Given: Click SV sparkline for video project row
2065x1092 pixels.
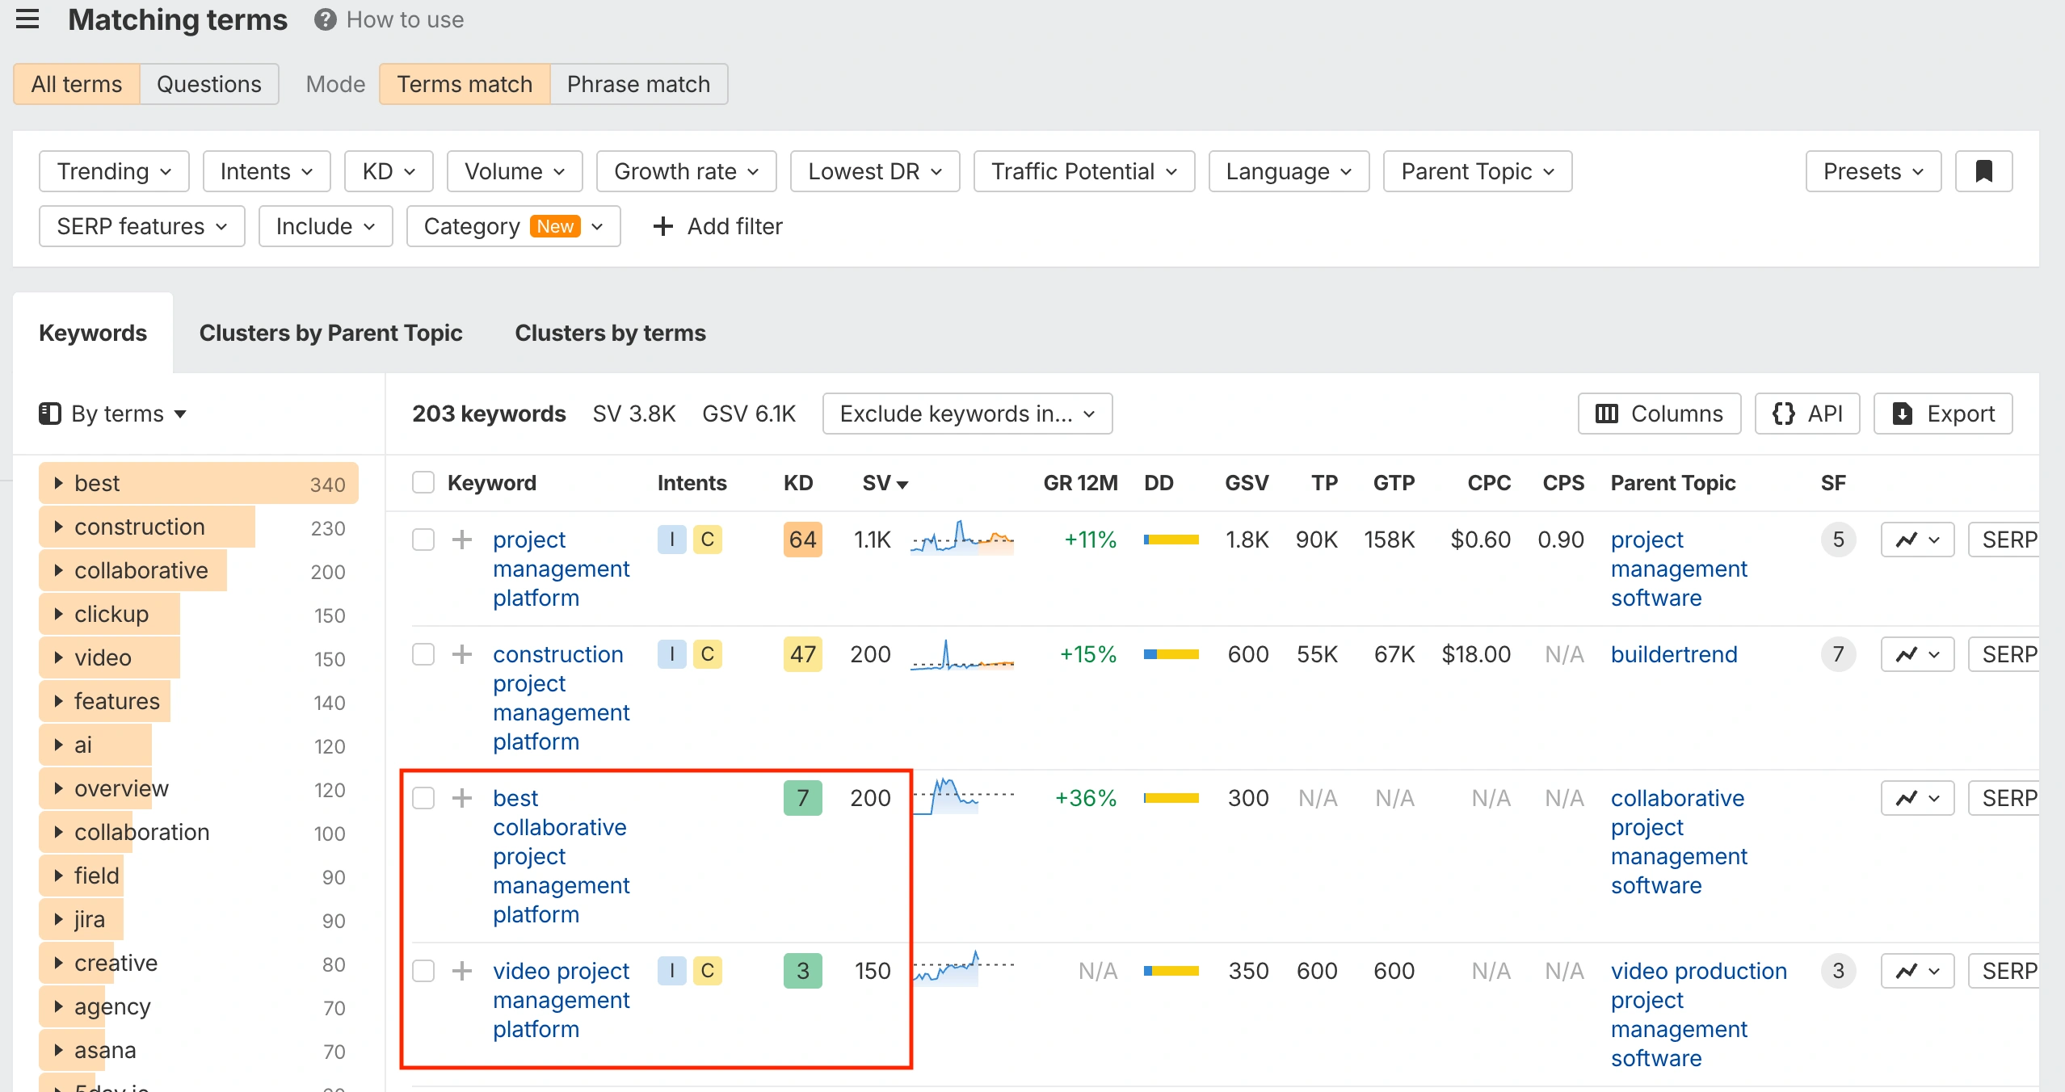Looking at the screenshot, I should coord(961,968).
